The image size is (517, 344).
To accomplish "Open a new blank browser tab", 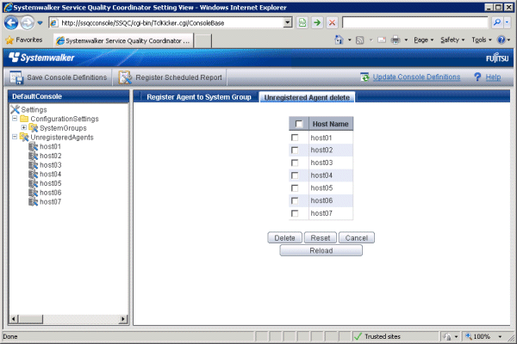I will click(202, 41).
